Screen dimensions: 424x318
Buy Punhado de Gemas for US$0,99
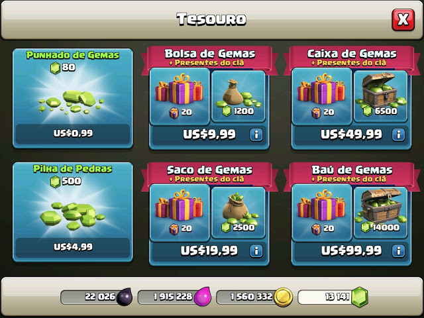(x=73, y=133)
